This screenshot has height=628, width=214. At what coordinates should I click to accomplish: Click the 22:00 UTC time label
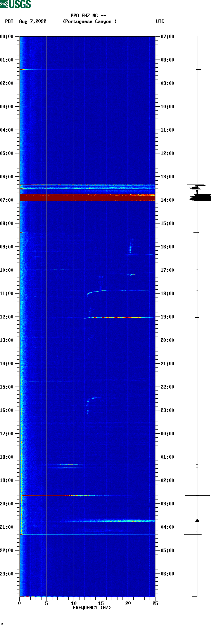pos(167,387)
